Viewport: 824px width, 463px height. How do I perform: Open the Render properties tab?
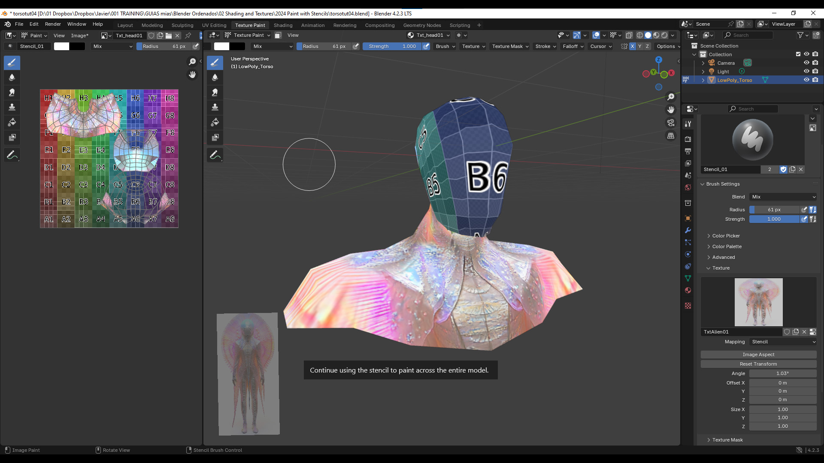[x=688, y=139]
